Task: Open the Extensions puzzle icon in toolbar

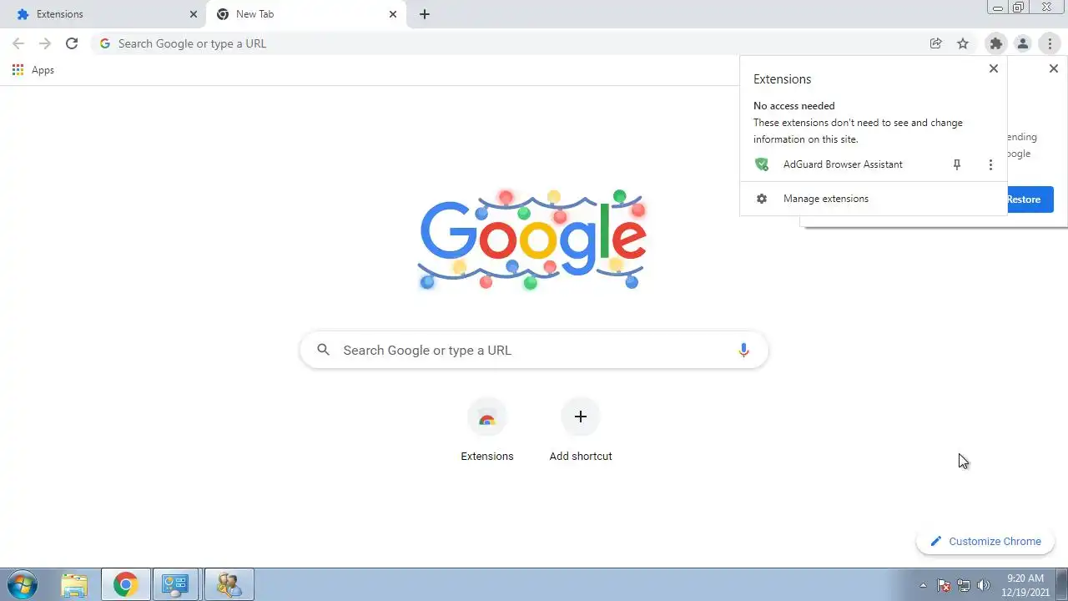Action: (x=995, y=43)
